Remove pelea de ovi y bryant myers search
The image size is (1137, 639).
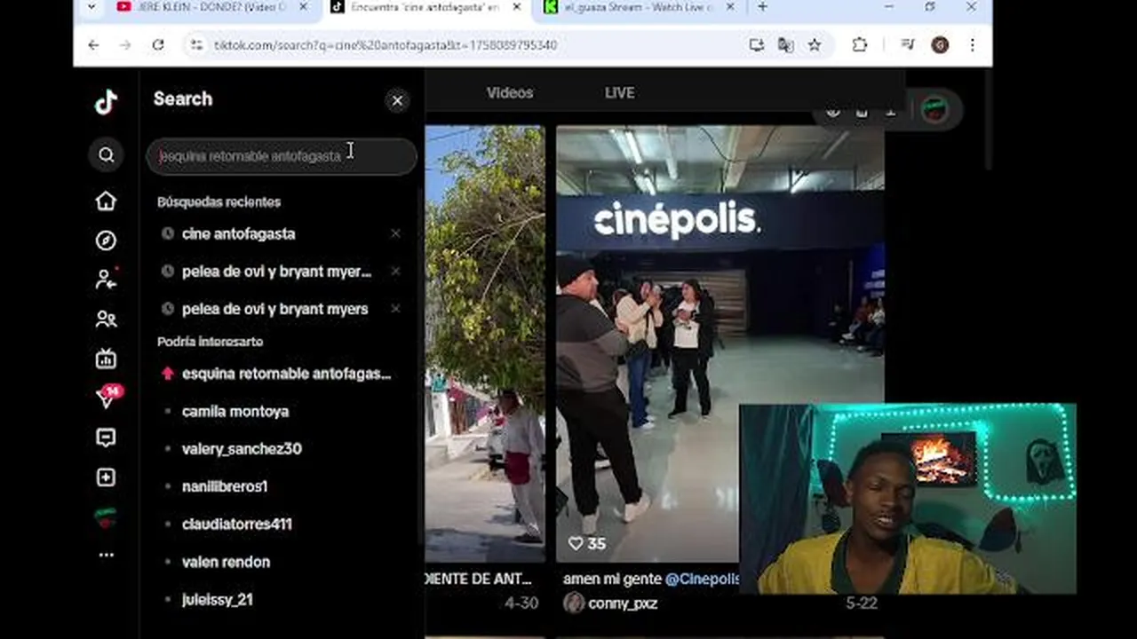coord(395,308)
